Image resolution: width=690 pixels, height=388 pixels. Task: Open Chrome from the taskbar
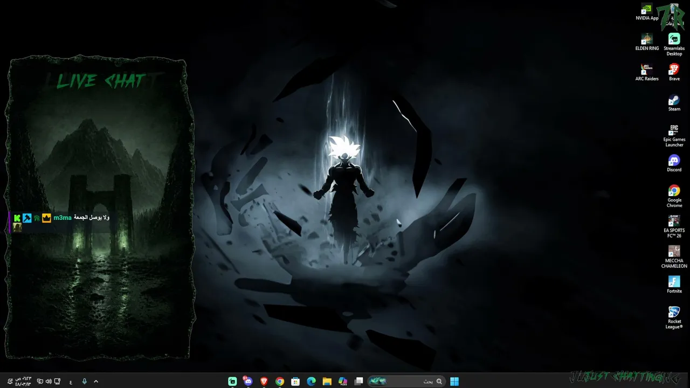click(x=279, y=382)
